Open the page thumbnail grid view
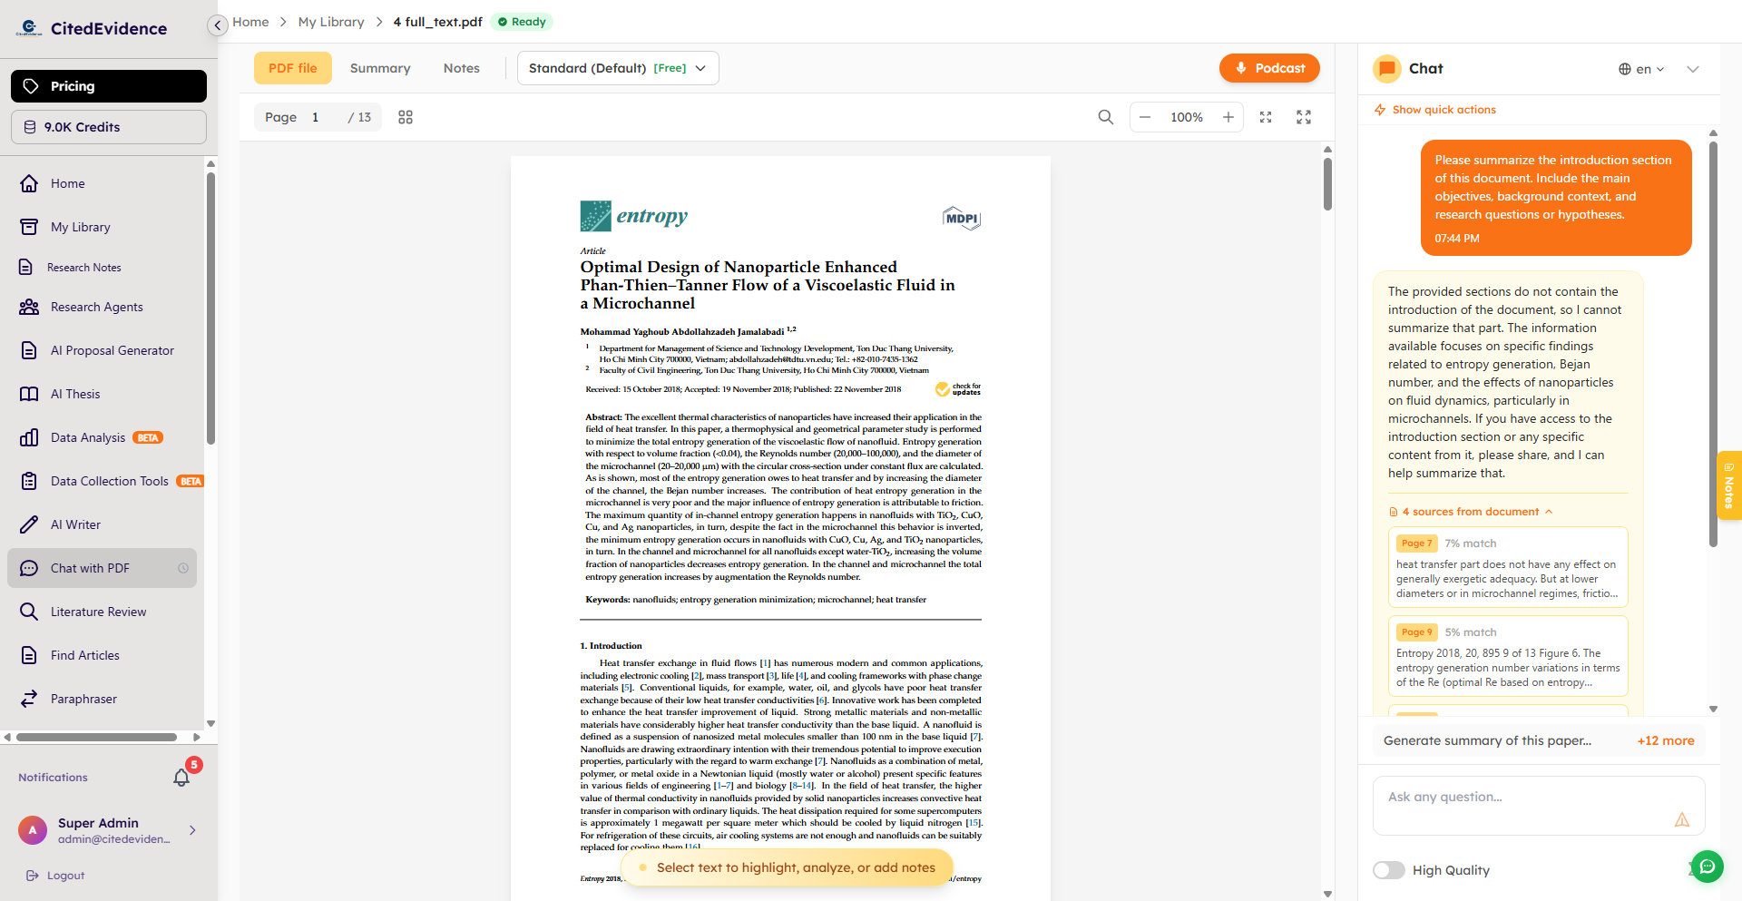The height and width of the screenshot is (901, 1742). click(405, 117)
